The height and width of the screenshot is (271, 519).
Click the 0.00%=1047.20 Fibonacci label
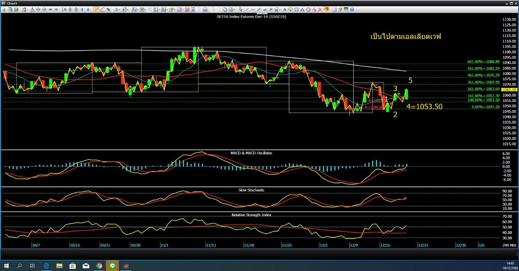(x=486, y=107)
